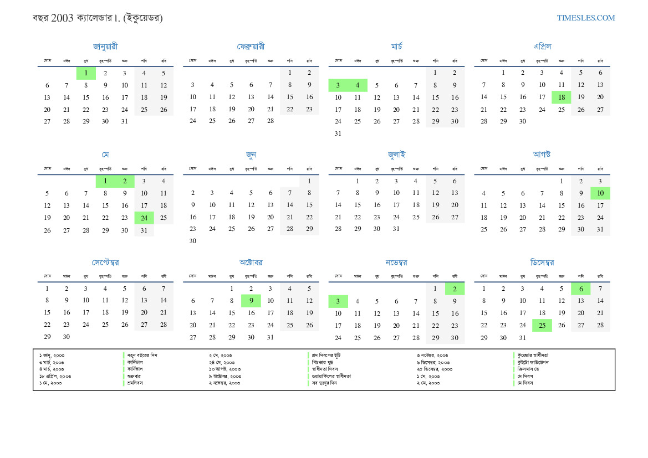
Task: Click legend entry '১ জানু, ২০০৩'
Action: click(x=52, y=355)
